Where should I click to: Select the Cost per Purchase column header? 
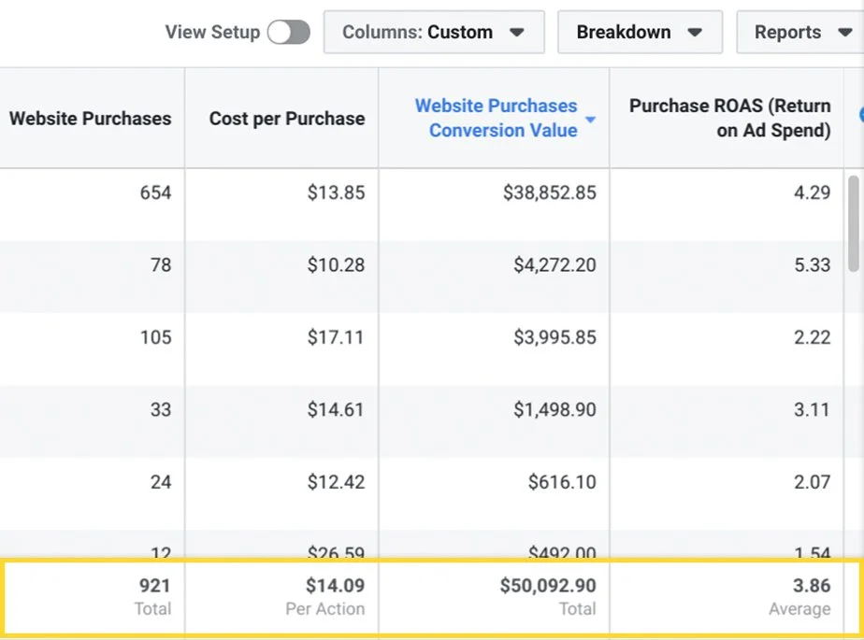[x=286, y=119]
